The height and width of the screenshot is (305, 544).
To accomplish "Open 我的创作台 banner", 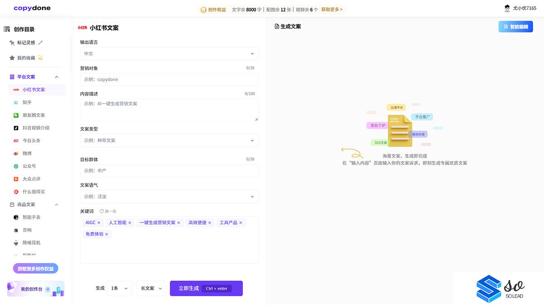I will pyautogui.click(x=36, y=289).
